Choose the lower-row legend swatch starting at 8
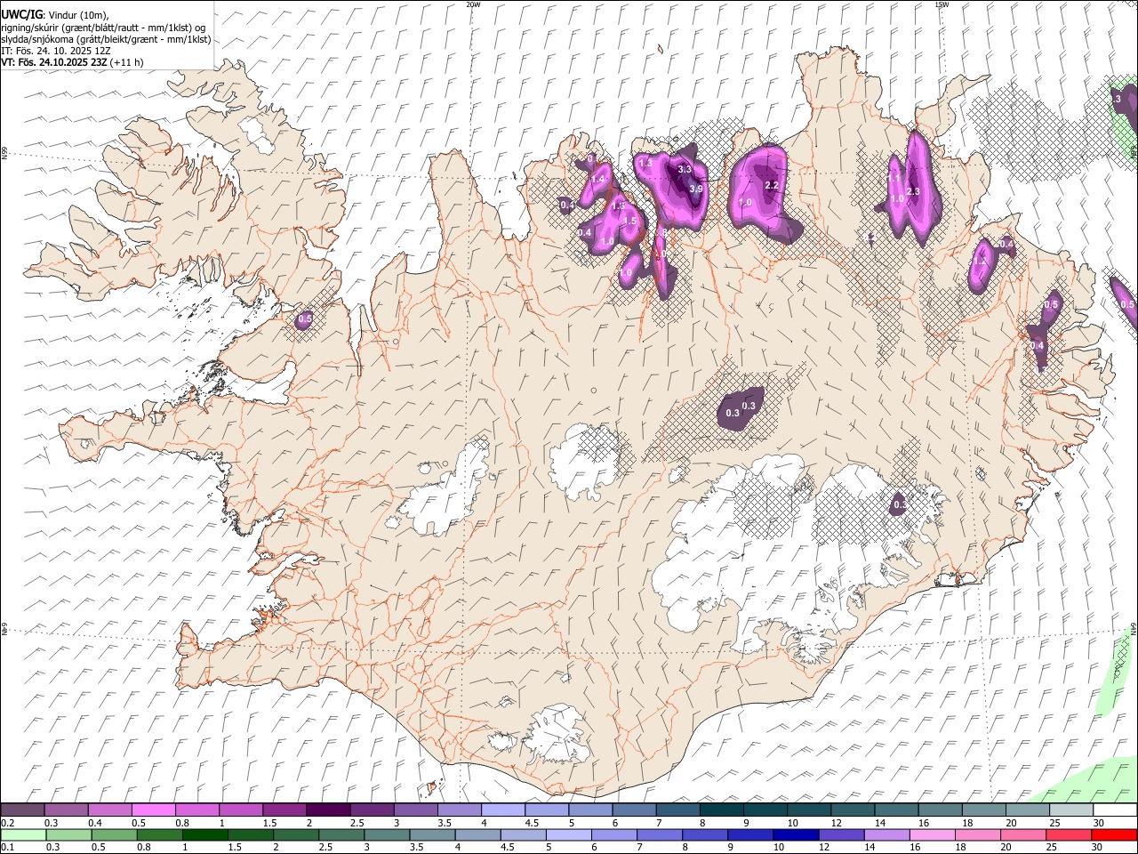 705,834
